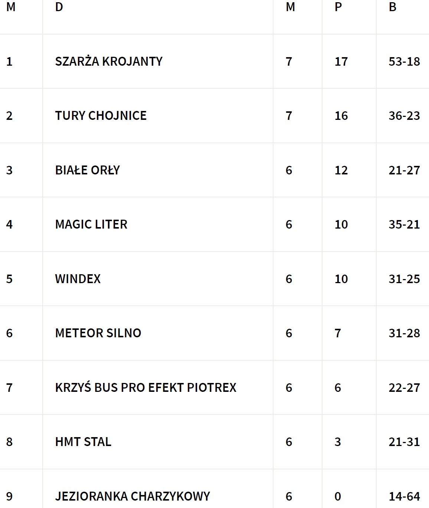The image size is (429, 508).
Task: Select the 36-23 goal balance cell
Action: coord(404,115)
